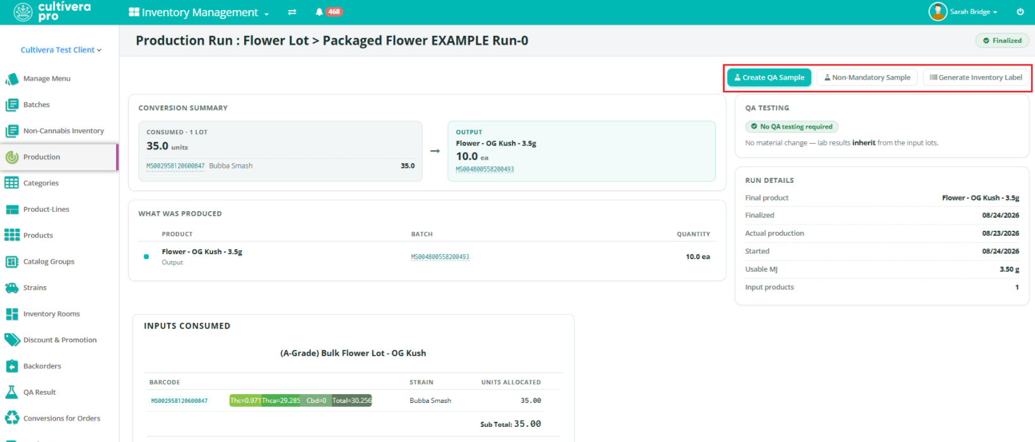Click the Bubba Smash strain cell in inputs
Screen dimensions: 1035x442
[x=430, y=401]
